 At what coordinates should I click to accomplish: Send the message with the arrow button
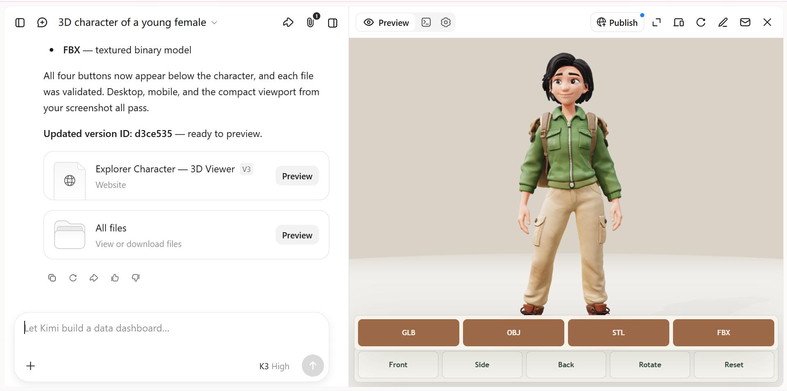[313, 366]
